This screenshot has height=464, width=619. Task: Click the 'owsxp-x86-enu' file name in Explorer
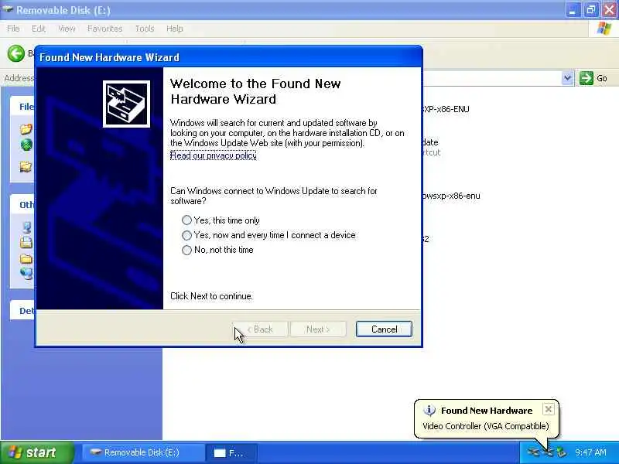tap(451, 196)
